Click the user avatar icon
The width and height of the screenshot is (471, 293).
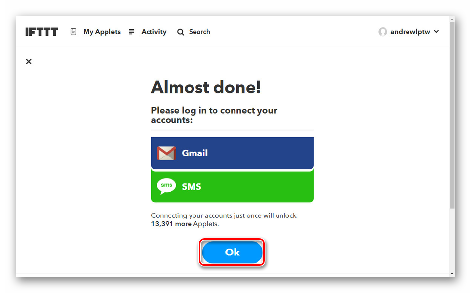pos(383,32)
